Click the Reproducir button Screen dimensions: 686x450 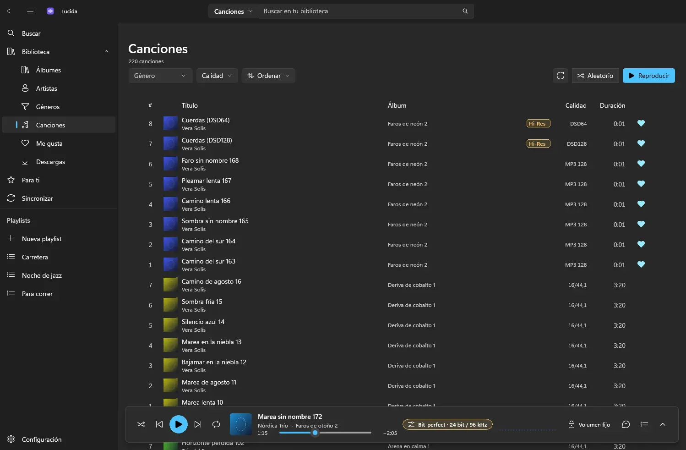649,76
